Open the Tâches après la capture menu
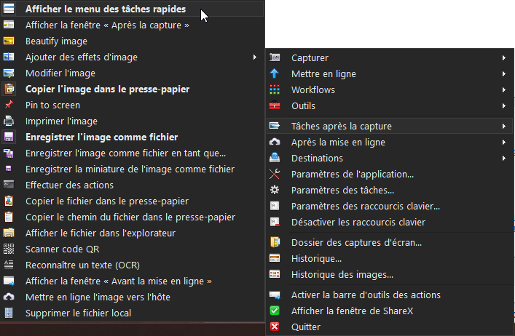Viewport: 515px width, 336px height. tap(342, 126)
